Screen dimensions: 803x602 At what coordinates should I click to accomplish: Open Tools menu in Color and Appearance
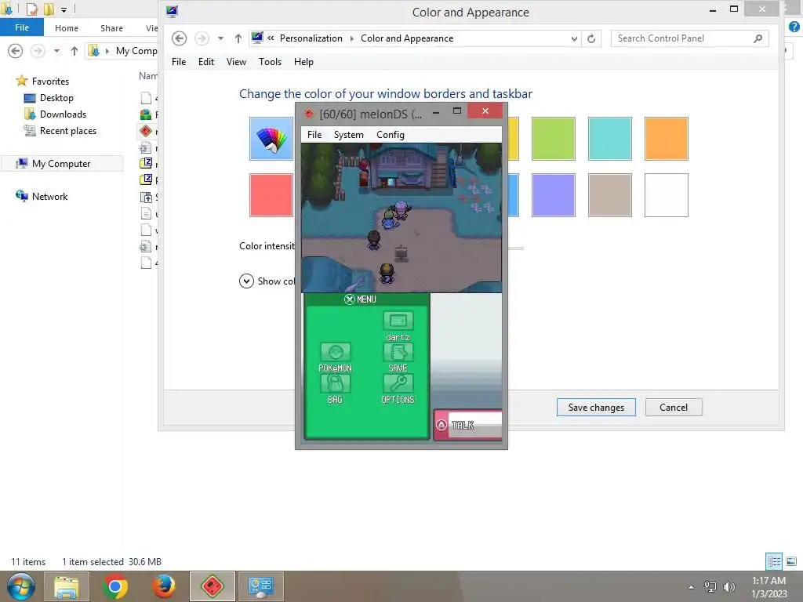pyautogui.click(x=270, y=62)
